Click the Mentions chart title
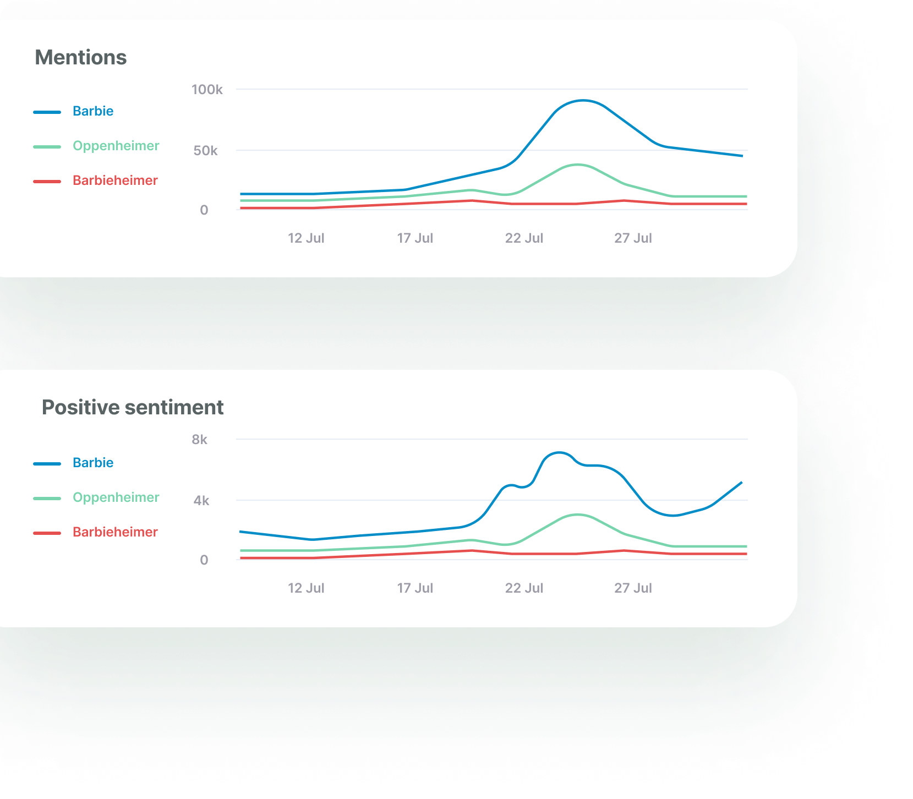The width and height of the screenshot is (913, 799). pyautogui.click(x=81, y=57)
